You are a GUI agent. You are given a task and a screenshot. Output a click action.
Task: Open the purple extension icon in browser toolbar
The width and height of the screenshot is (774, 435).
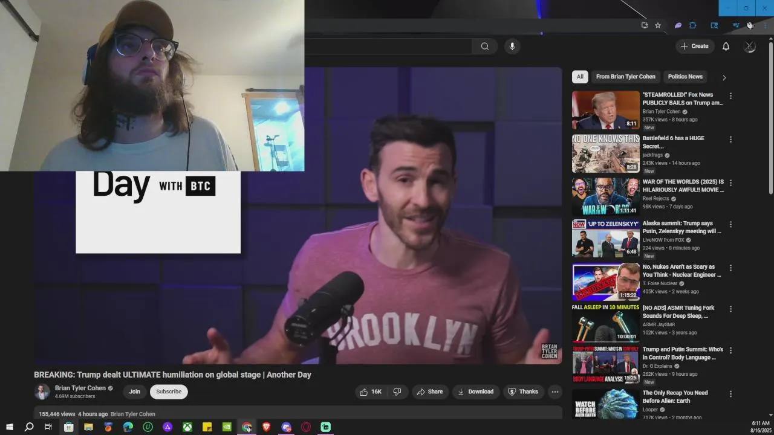click(x=678, y=25)
